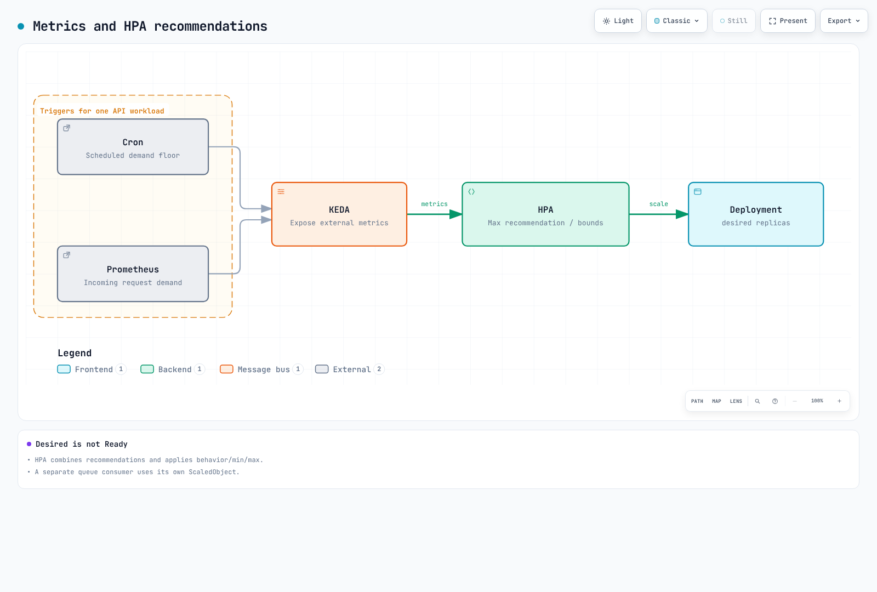Open the Export dropdown menu

pos(844,21)
